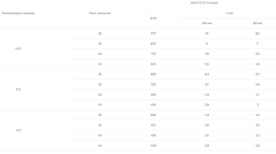276x154 pixels.
Task: Select the 690 value in Q column
Action: click(153, 115)
